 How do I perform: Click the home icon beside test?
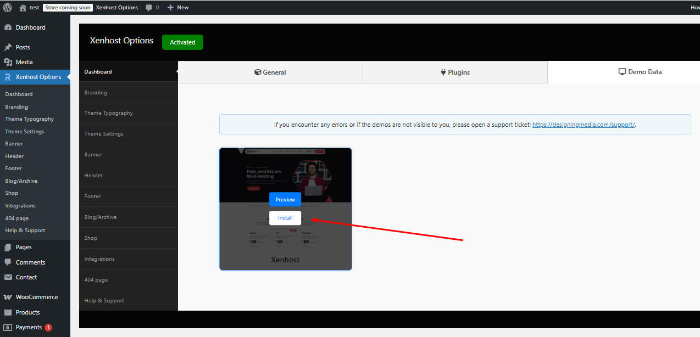(23, 8)
